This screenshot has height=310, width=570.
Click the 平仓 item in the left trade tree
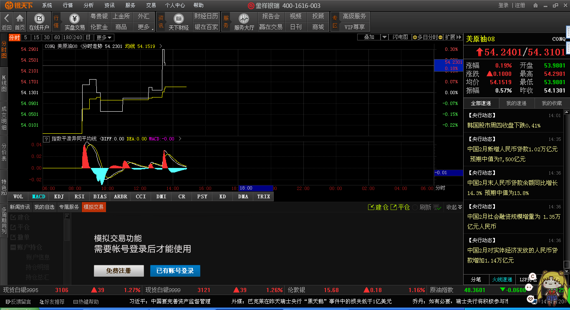point(20,227)
